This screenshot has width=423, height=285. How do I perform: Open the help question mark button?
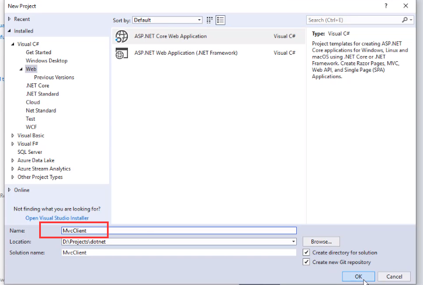(x=386, y=6)
